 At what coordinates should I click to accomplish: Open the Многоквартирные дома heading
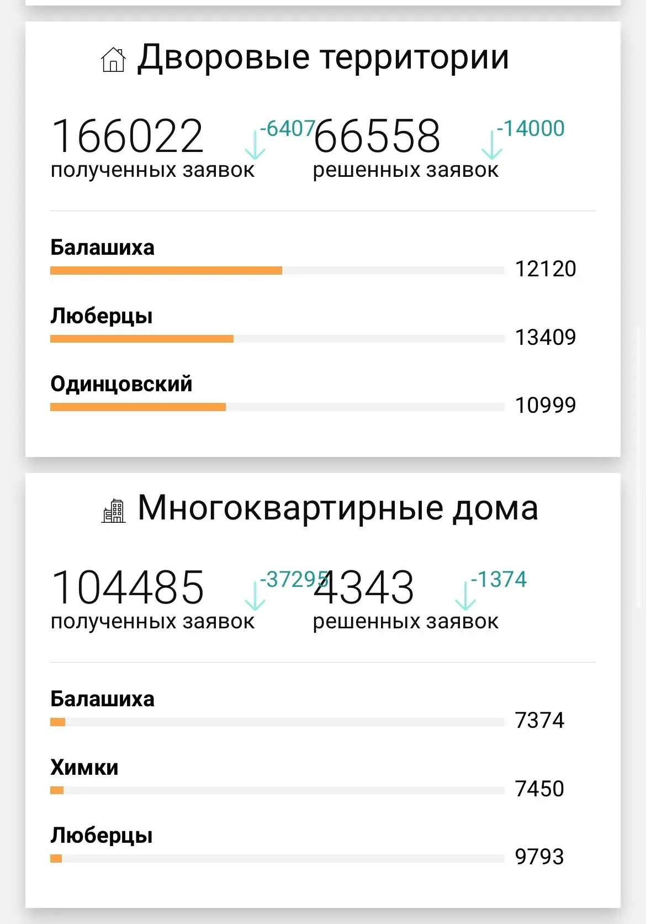point(337,508)
